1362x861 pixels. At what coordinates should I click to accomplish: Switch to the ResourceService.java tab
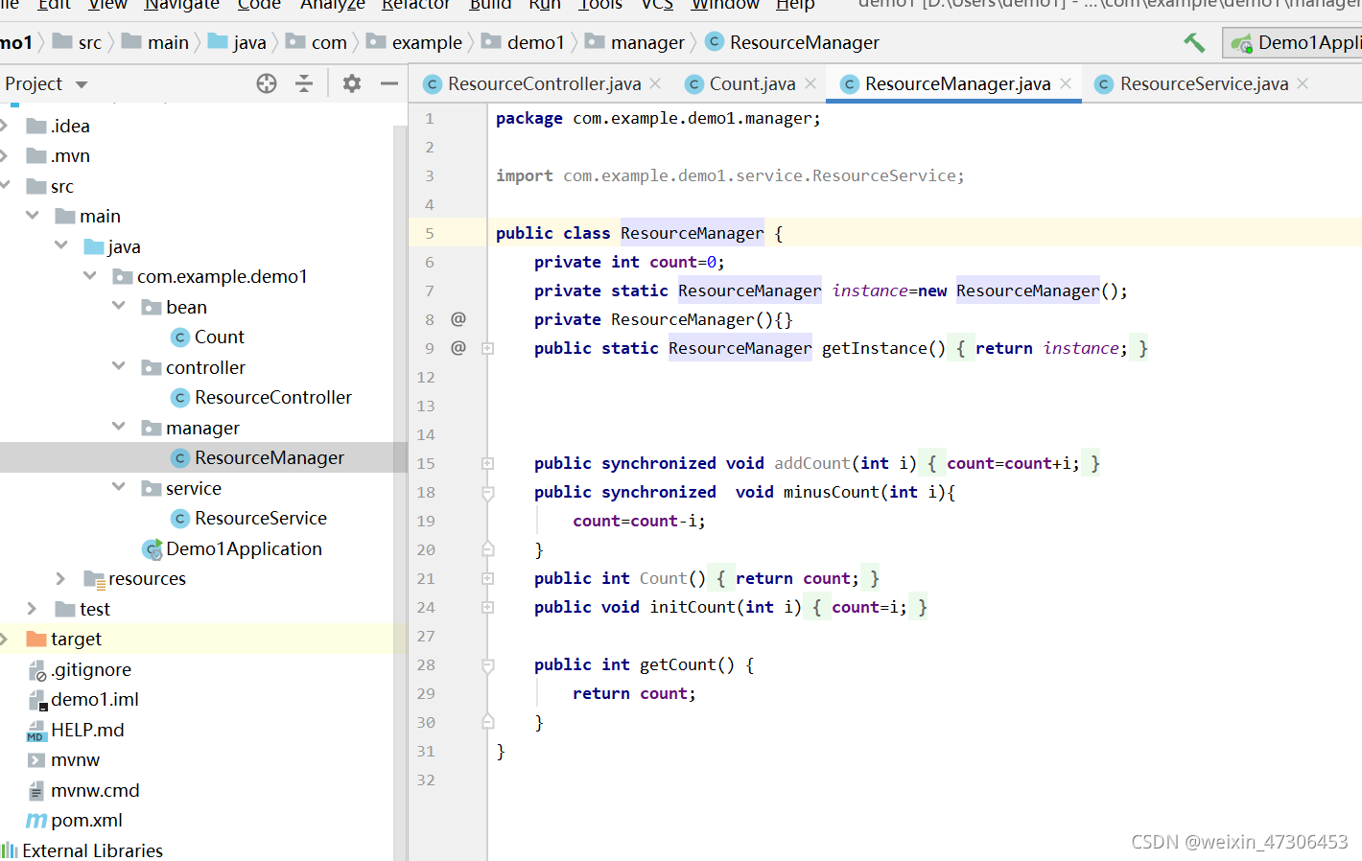point(1204,83)
